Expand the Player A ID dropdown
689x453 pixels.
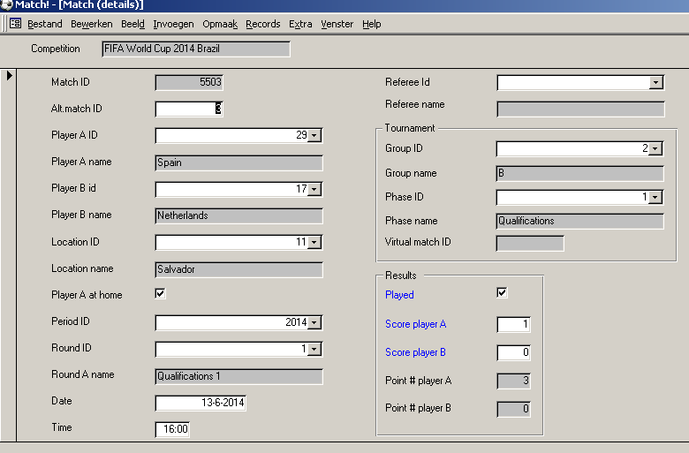[x=314, y=135]
